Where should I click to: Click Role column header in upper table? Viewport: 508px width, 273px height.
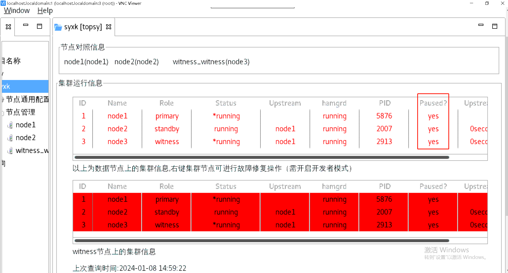pyautogui.click(x=166, y=103)
